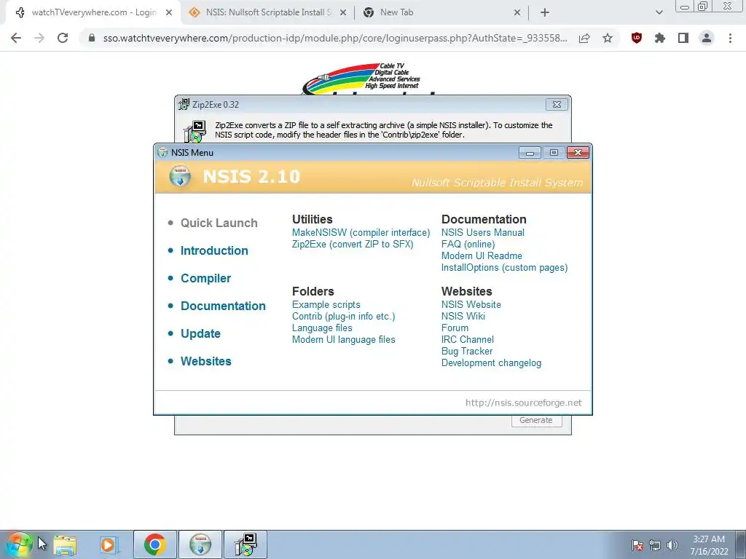746x559 pixels.
Task: Bookmark this page with the star icon
Action: (608, 38)
